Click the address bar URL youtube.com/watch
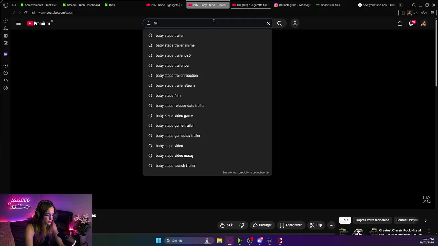Viewport: 438px width, 246px height. [x=56, y=13]
